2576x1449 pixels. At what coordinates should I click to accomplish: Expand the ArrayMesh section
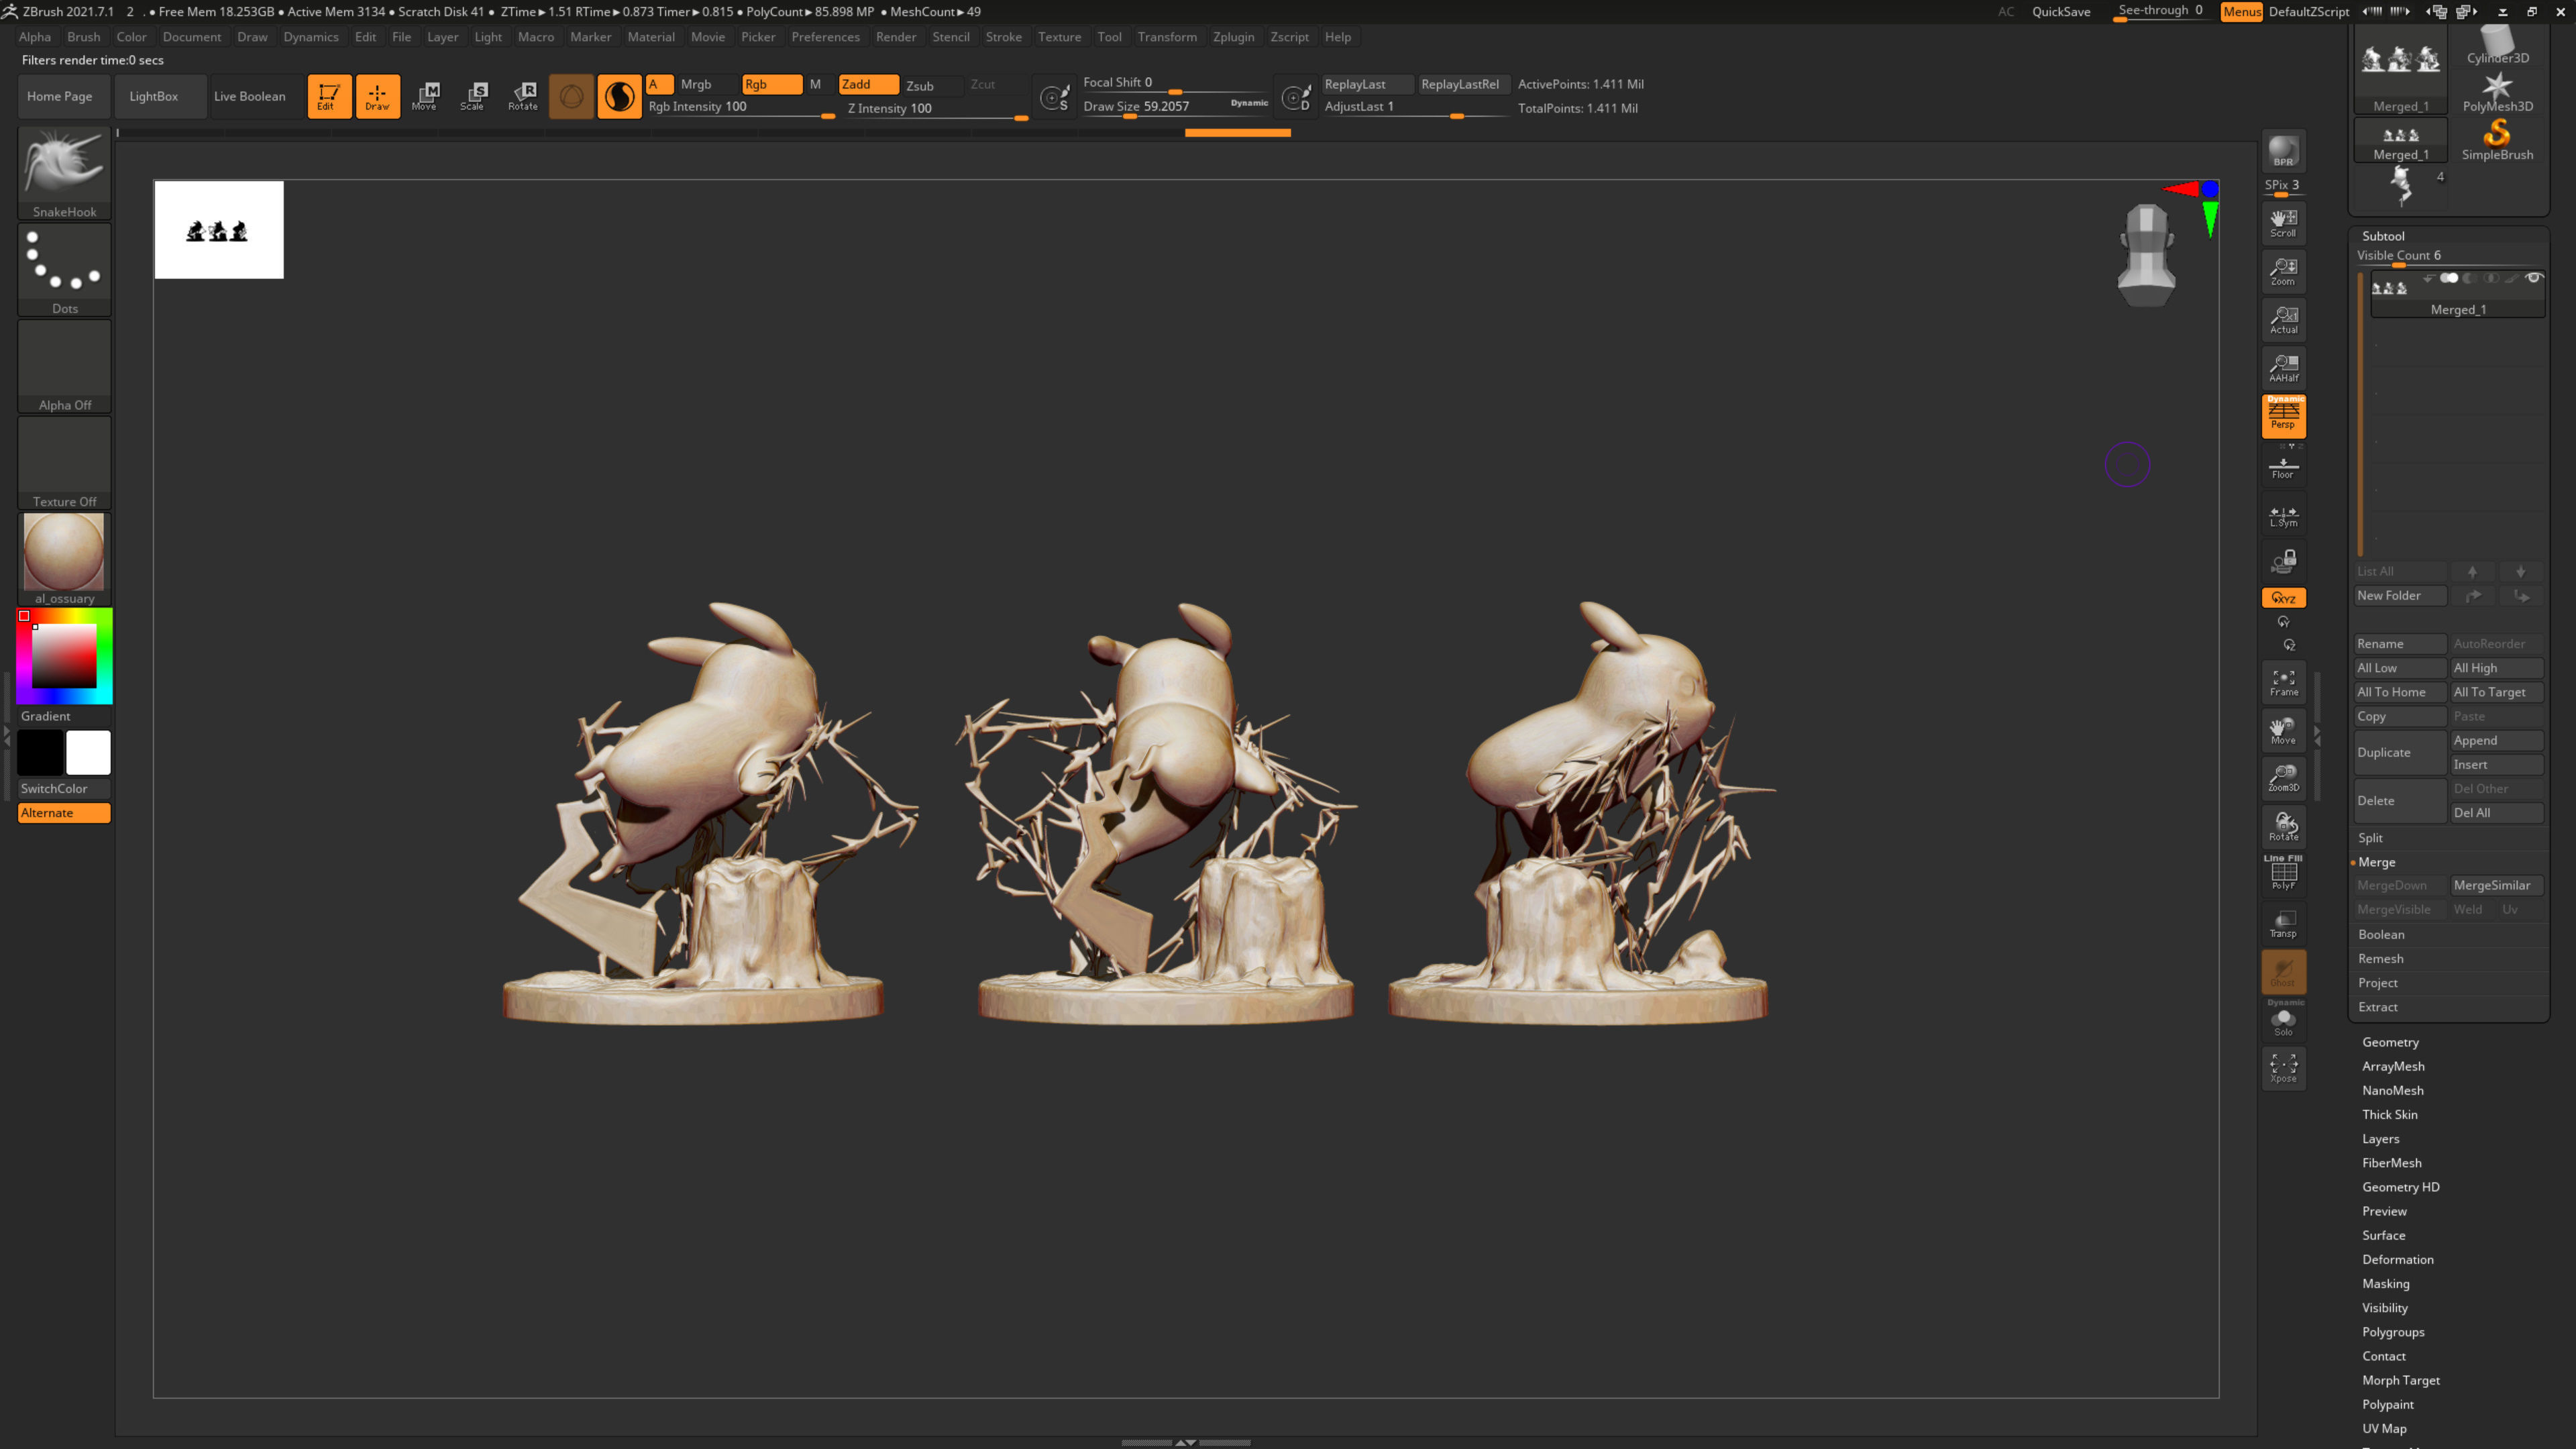pyautogui.click(x=2393, y=1066)
